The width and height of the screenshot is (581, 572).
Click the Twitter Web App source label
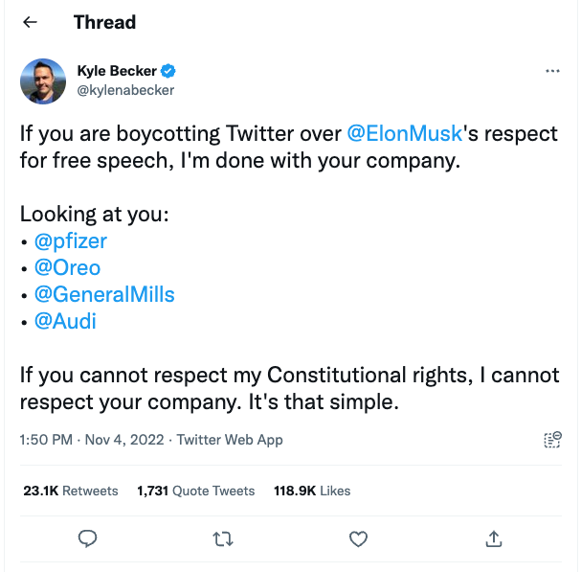(229, 440)
